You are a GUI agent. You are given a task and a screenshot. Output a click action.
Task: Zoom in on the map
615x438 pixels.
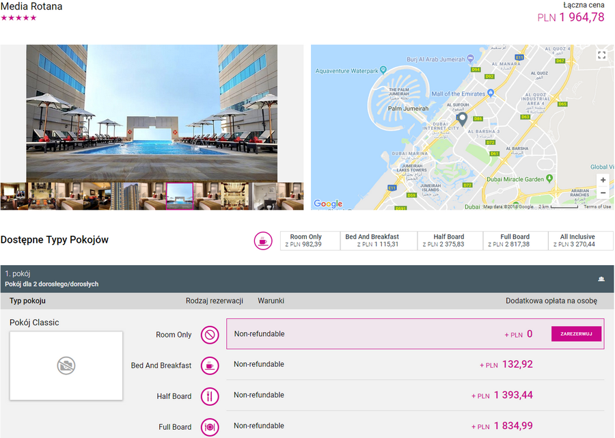[602, 180]
